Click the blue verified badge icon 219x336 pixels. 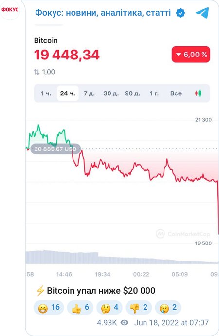click(180, 13)
